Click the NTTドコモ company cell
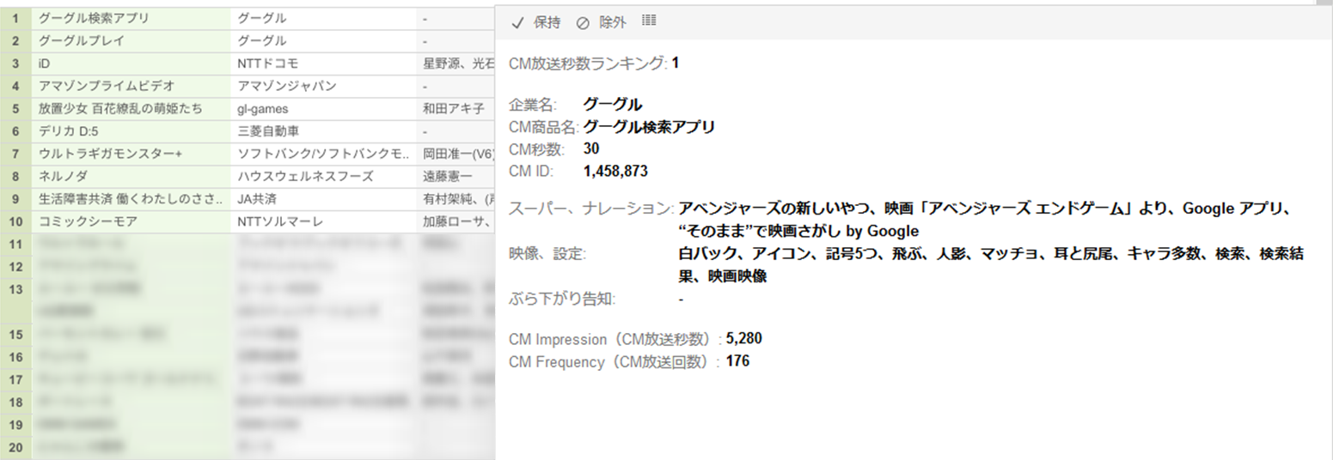The image size is (1333, 460). pyautogui.click(x=267, y=64)
